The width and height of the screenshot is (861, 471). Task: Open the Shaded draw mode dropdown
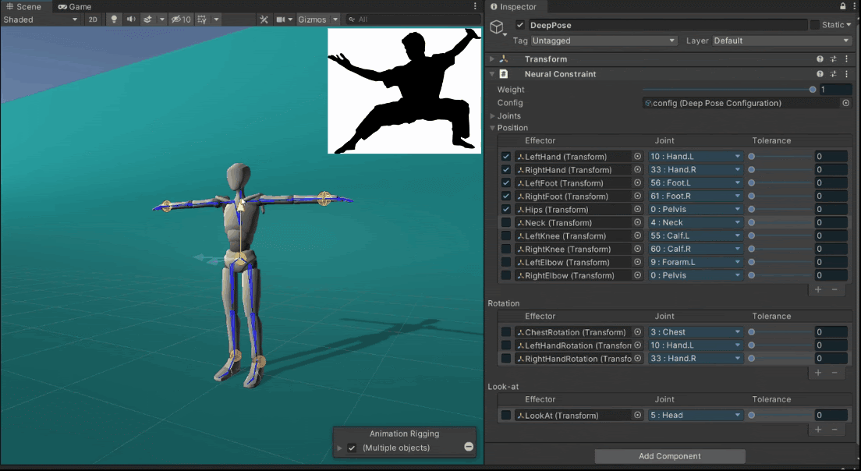pyautogui.click(x=41, y=19)
